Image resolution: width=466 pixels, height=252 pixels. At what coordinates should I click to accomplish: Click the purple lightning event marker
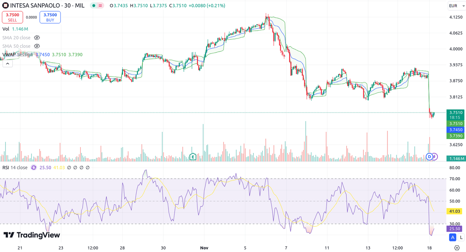434,157
